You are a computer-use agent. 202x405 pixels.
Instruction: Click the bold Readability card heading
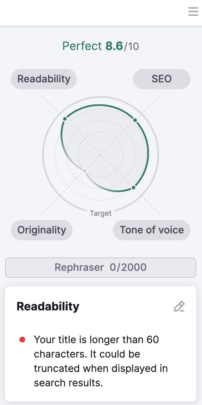point(48,306)
